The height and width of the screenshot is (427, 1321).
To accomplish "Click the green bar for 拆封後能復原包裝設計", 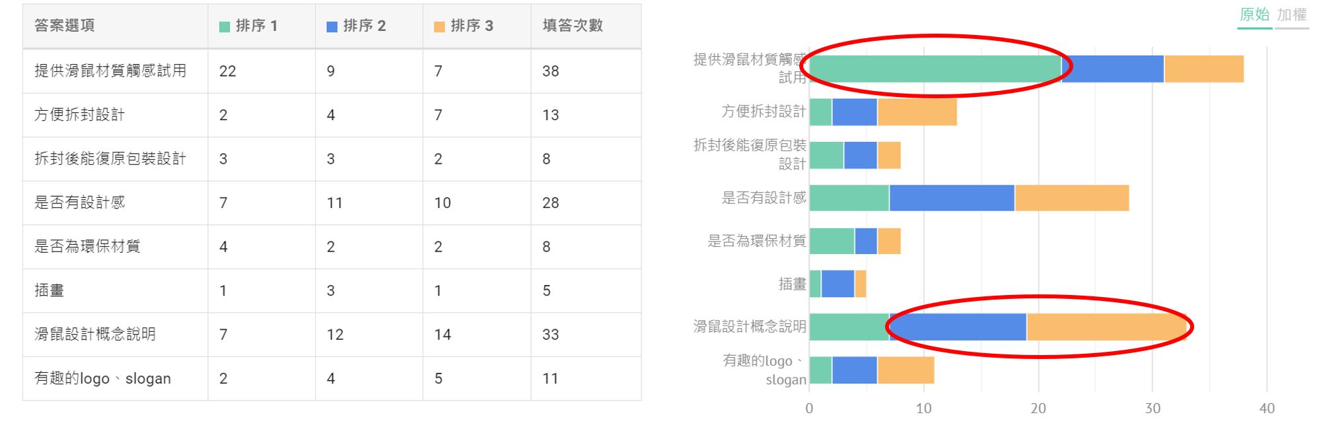I will point(826,155).
